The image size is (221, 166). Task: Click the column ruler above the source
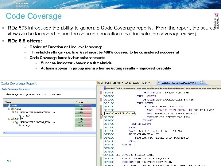[162, 89]
